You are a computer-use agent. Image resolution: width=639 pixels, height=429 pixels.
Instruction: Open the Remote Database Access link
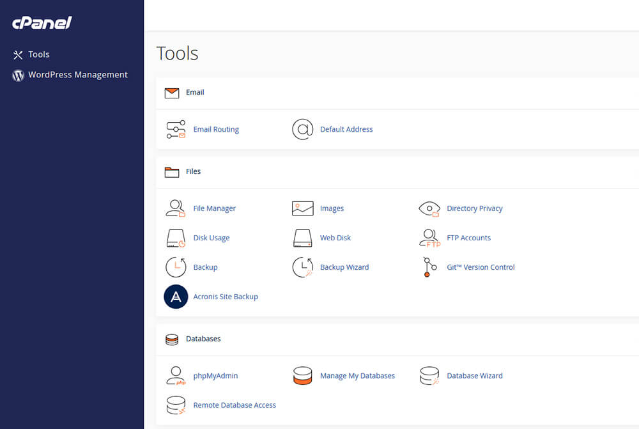(235, 405)
